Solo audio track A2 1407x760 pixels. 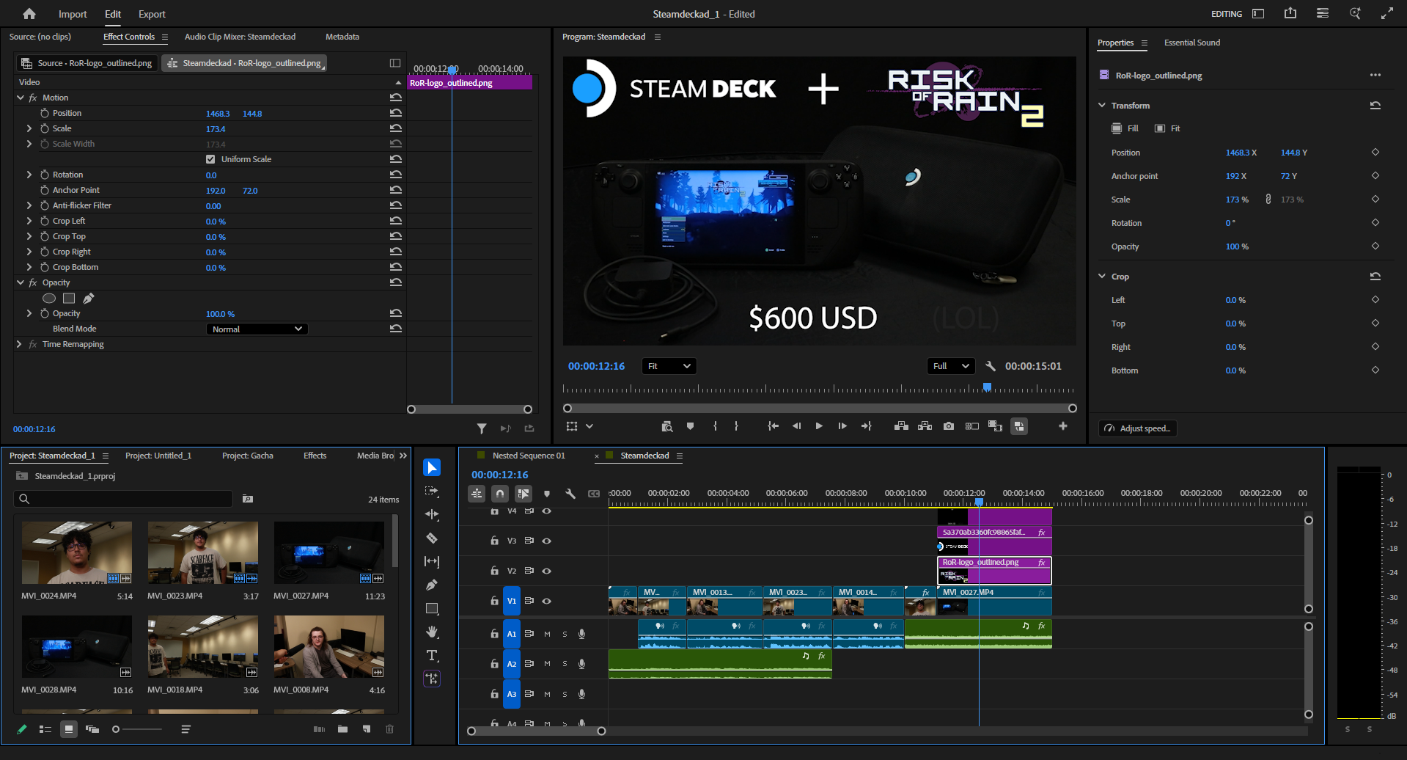coord(565,664)
